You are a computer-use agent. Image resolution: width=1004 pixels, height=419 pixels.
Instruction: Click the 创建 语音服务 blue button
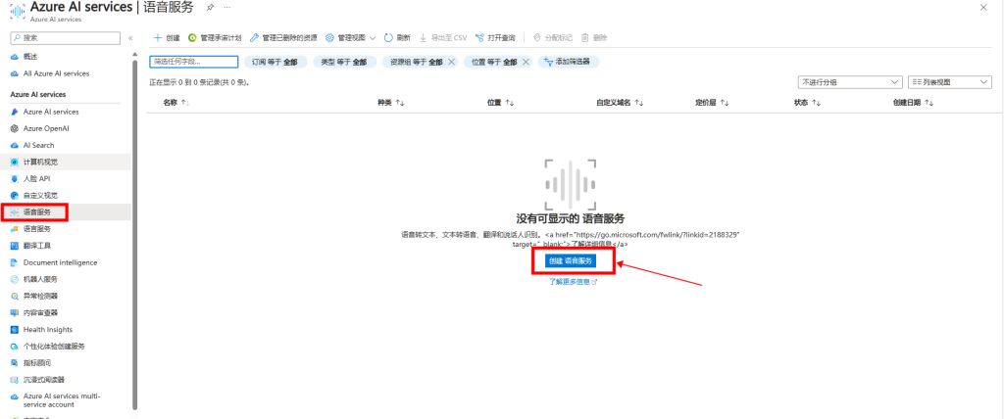coord(572,261)
